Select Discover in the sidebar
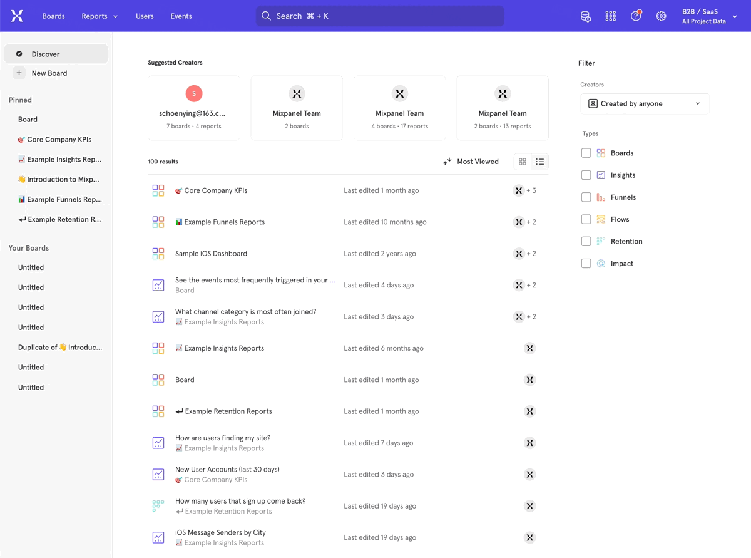The height and width of the screenshot is (558, 751). [x=56, y=54]
